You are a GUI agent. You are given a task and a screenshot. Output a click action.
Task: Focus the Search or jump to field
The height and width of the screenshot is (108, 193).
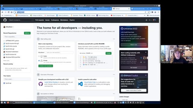pyautogui.click(x=21, y=20)
